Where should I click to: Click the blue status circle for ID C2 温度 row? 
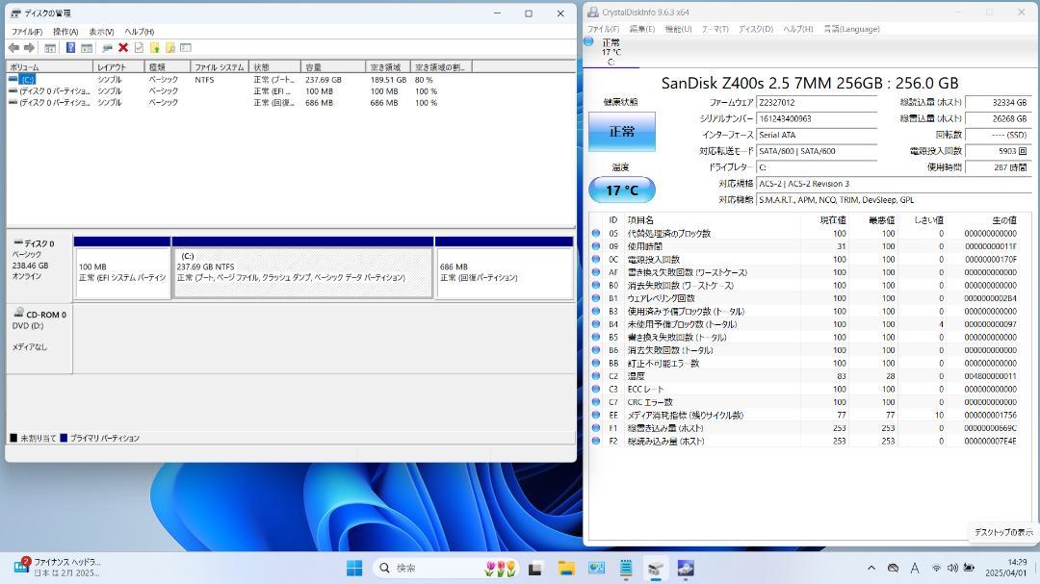596,376
